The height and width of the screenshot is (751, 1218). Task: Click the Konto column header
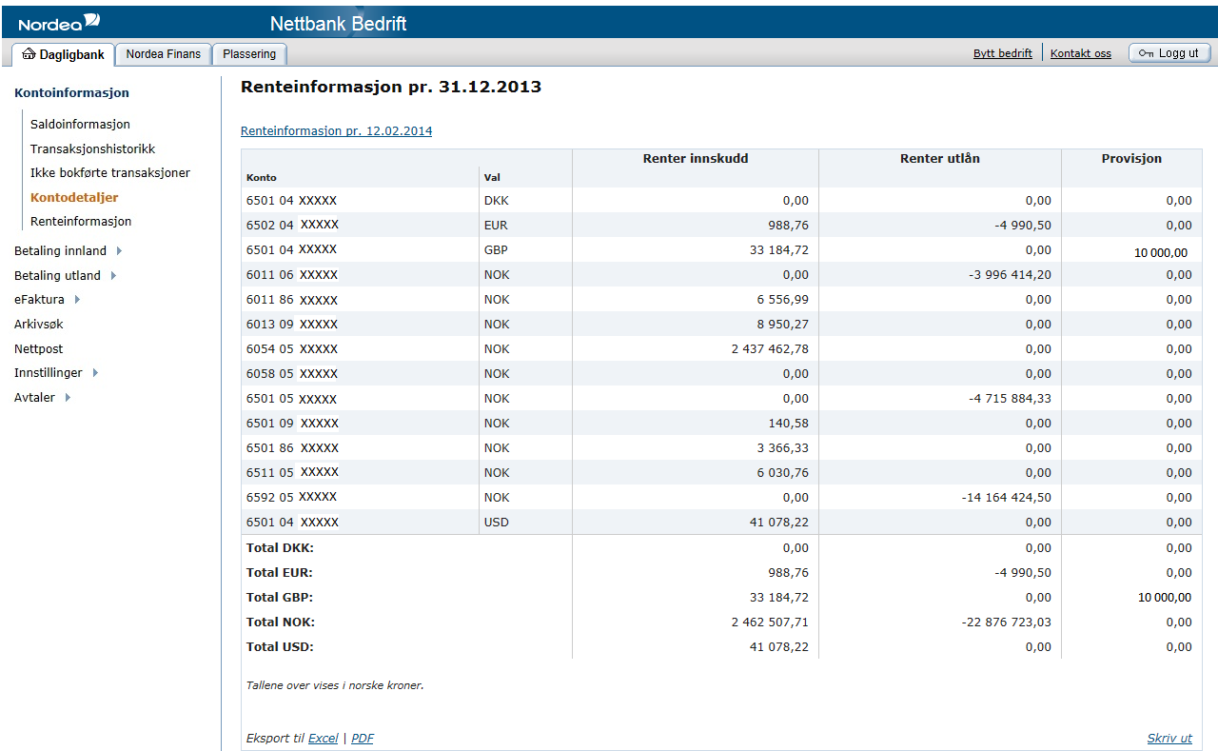click(262, 178)
